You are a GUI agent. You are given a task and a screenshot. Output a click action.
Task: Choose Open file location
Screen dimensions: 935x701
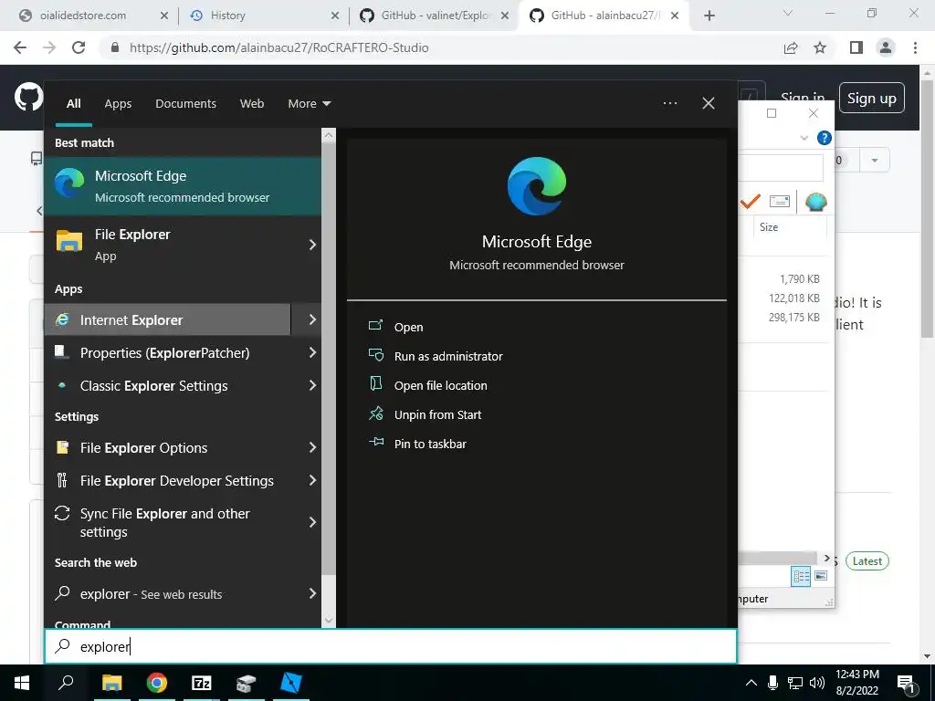(440, 385)
